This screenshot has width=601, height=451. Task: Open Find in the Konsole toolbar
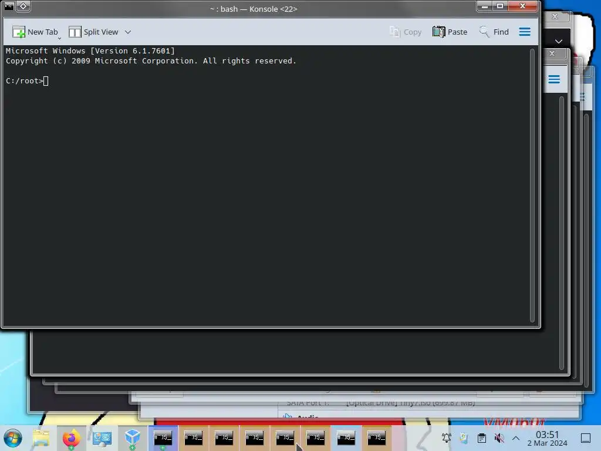pos(494,32)
